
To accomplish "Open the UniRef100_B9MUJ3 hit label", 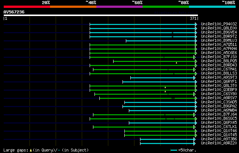I will coord(219,41).
